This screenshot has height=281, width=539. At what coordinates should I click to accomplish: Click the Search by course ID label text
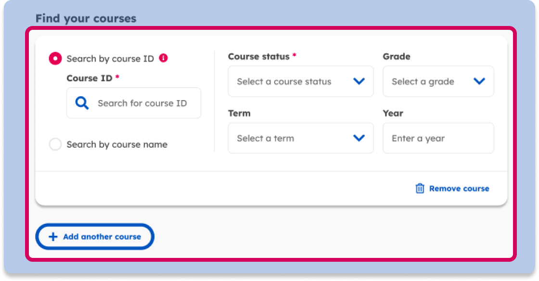pyautogui.click(x=110, y=59)
